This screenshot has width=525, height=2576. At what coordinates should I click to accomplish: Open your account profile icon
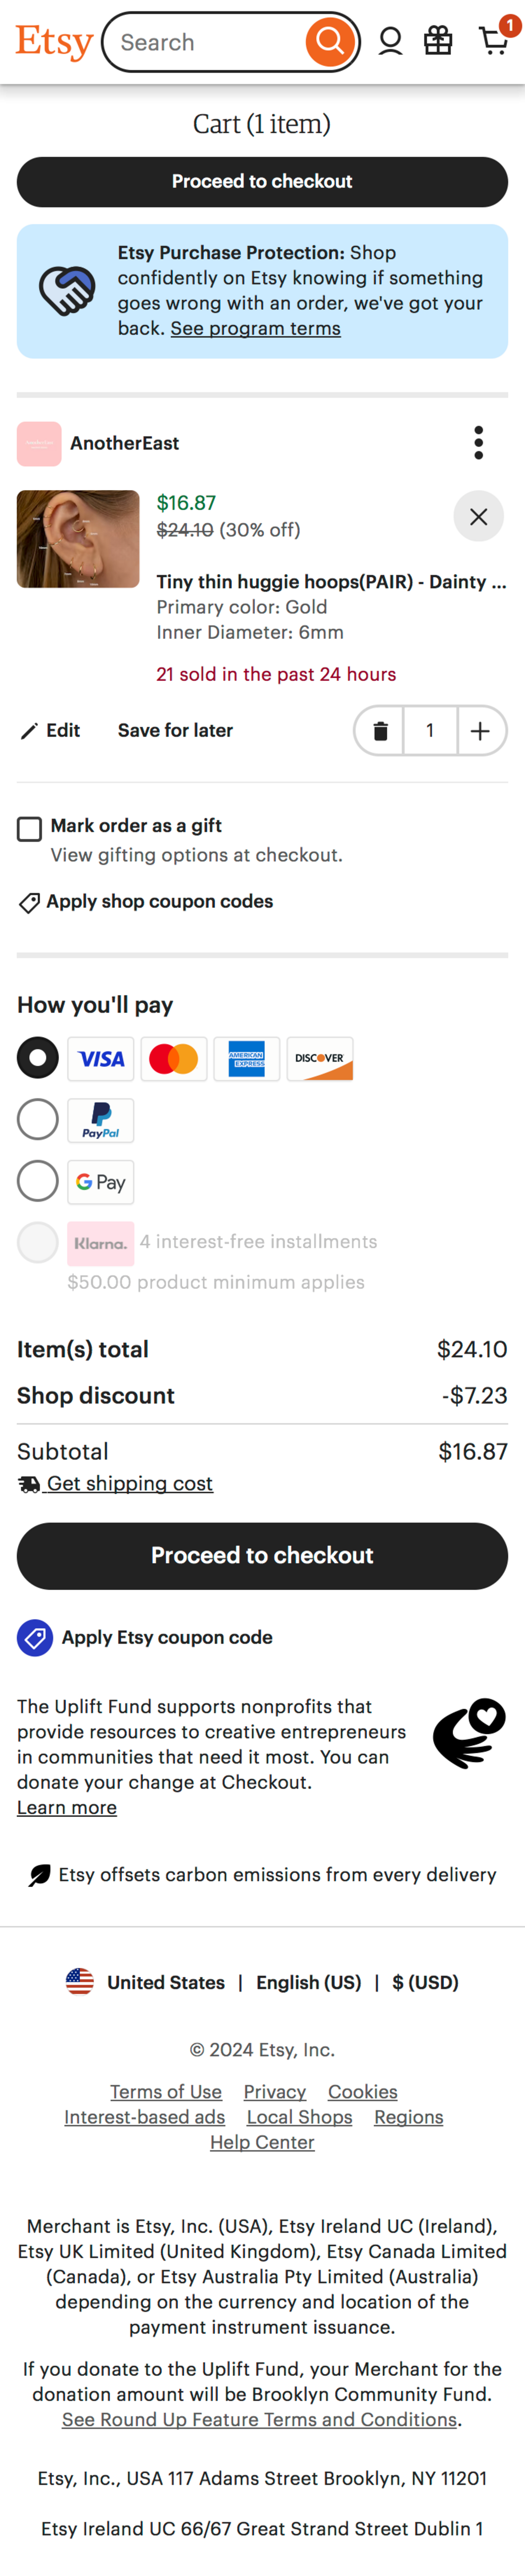tap(390, 41)
